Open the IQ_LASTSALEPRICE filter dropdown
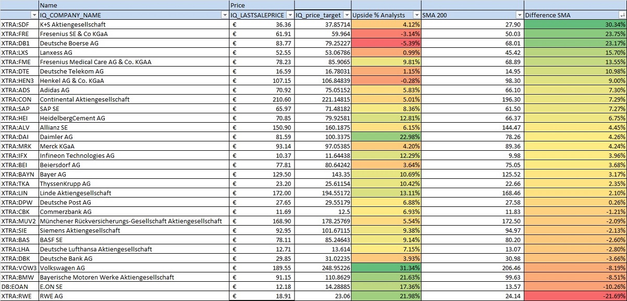Screen dimensions: 627x301 point(290,15)
